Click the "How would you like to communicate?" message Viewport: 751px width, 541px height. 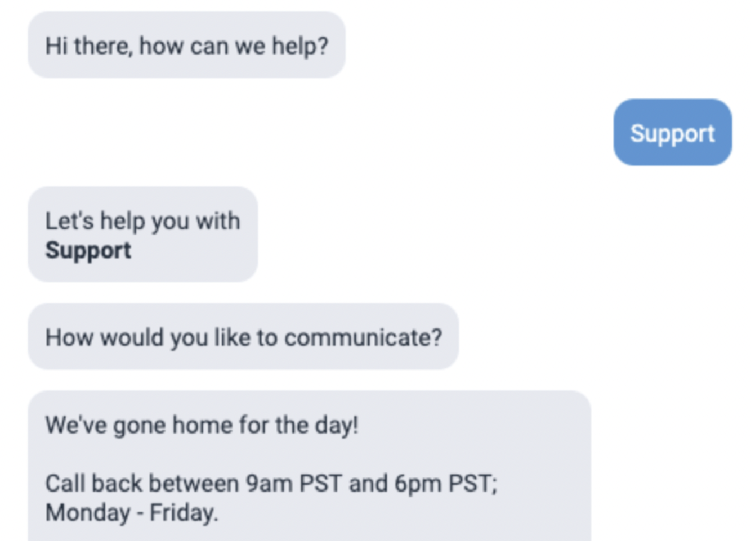click(x=243, y=337)
